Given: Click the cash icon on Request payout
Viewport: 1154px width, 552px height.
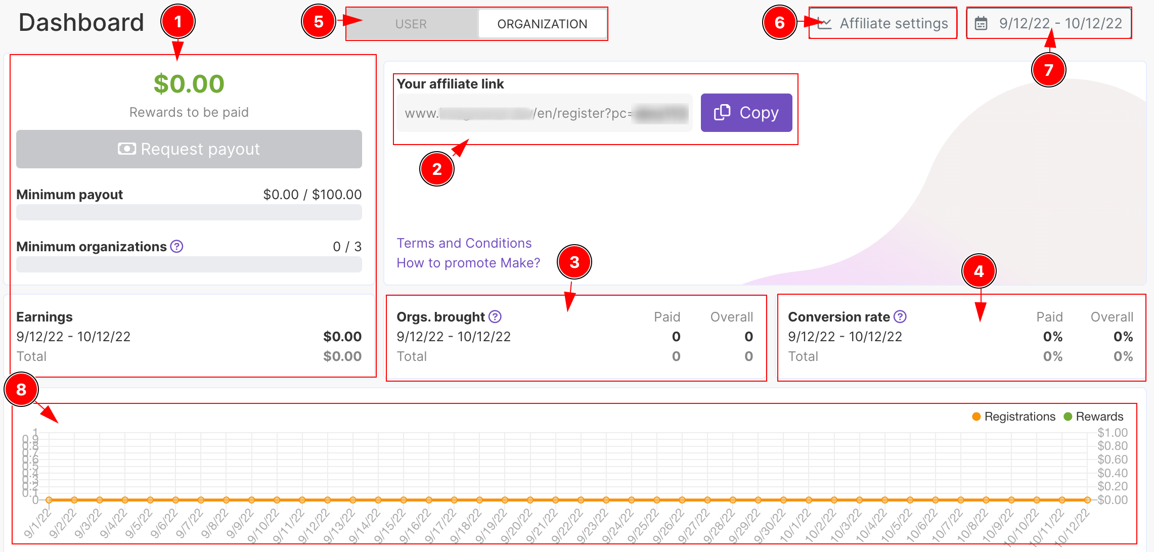Looking at the screenshot, I should pyautogui.click(x=127, y=149).
